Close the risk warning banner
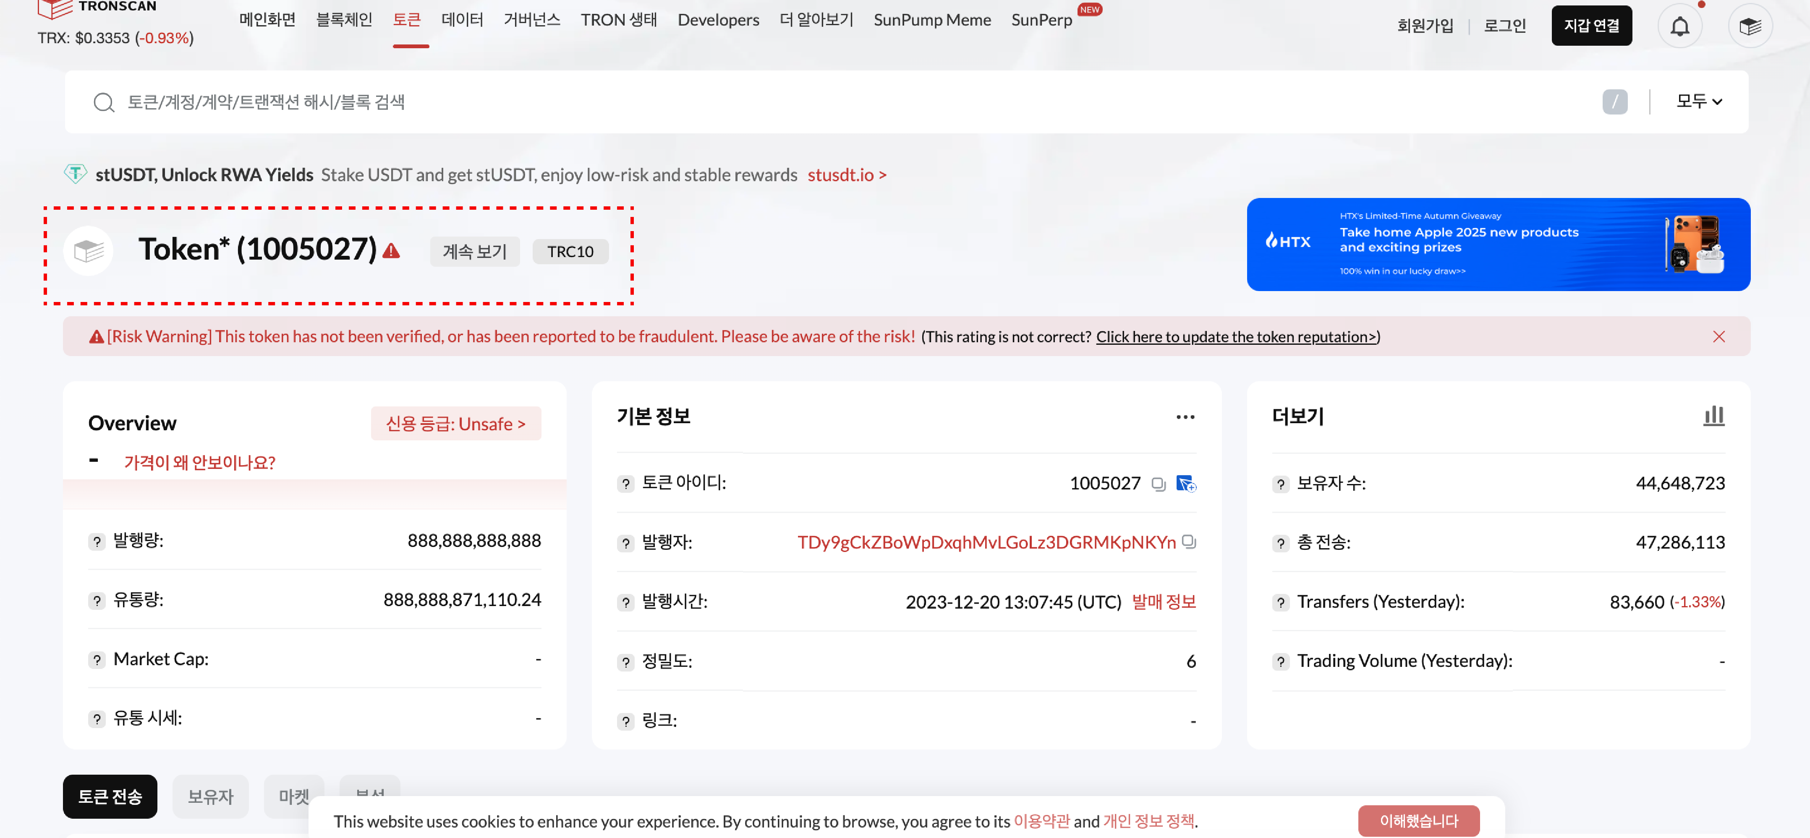Screen dimensions: 1810x838 coord(1718,337)
